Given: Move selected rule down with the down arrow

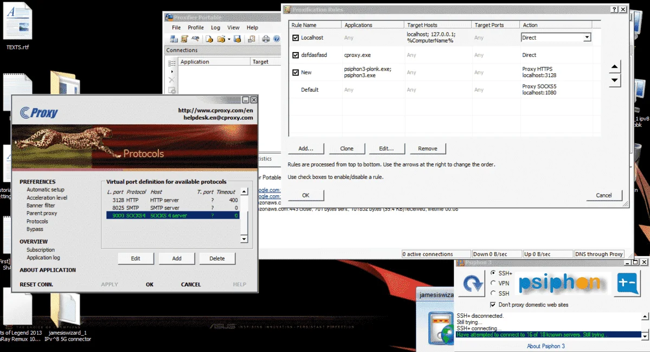Looking at the screenshot, I should (615, 80).
